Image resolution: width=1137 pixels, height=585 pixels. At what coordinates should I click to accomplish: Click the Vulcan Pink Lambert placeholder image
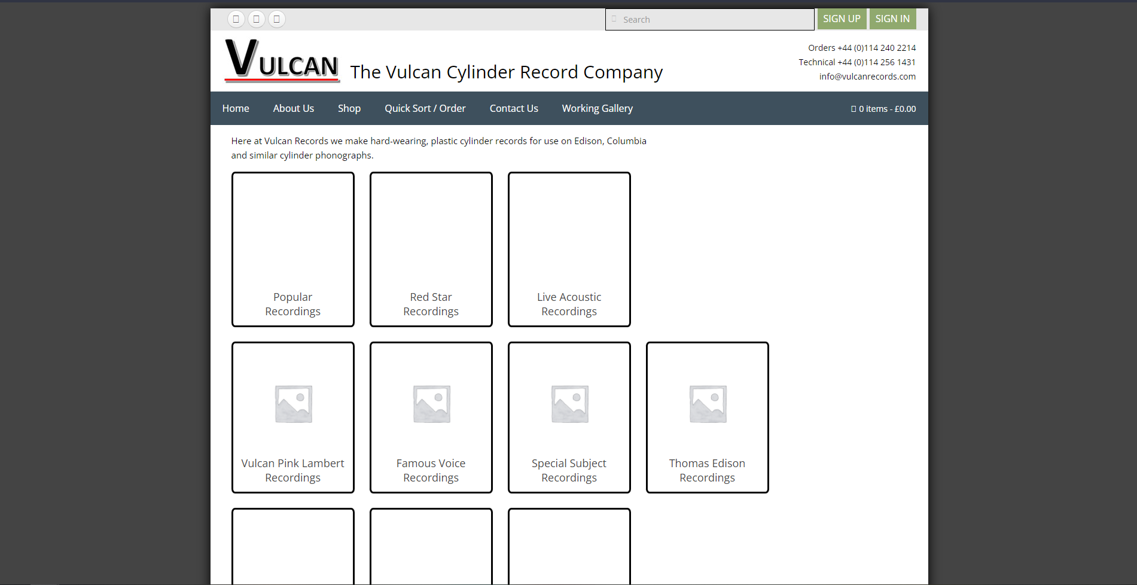[x=293, y=404]
